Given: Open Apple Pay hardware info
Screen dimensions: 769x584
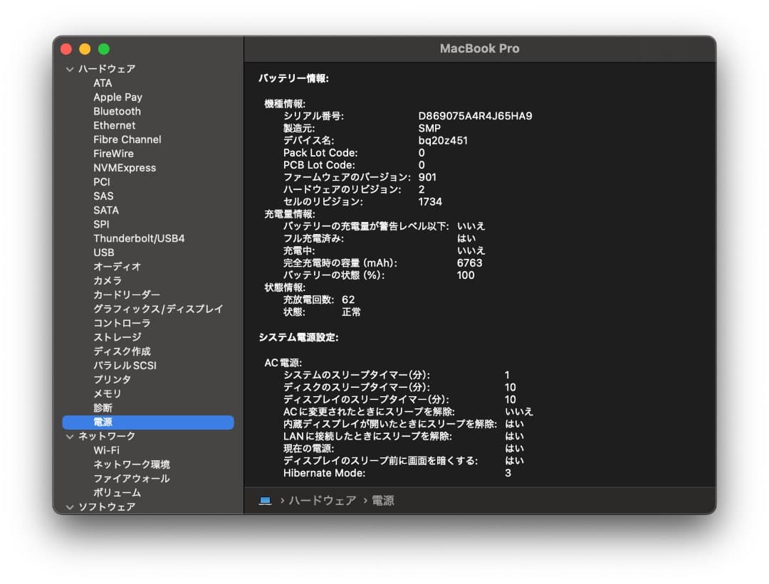Looking at the screenshot, I should coord(117,97).
